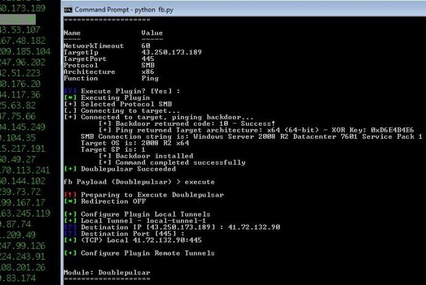Click the 'Configure Plugin Local Tunnels' line
Image resolution: width=426 pixels, height=285 pixels.
(x=137, y=215)
